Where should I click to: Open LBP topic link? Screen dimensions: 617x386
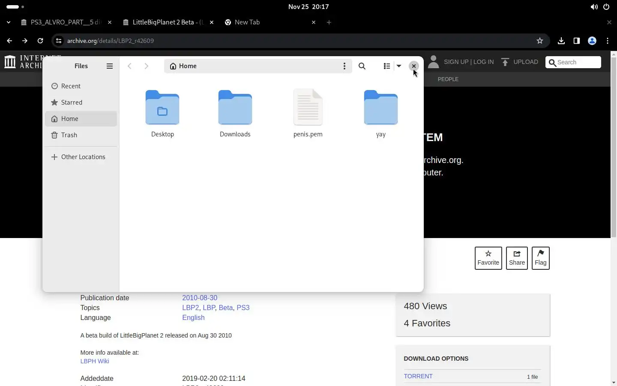(x=209, y=308)
